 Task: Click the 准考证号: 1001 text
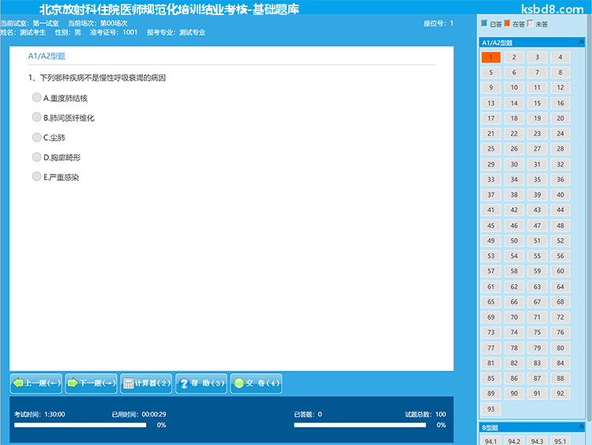(x=114, y=32)
